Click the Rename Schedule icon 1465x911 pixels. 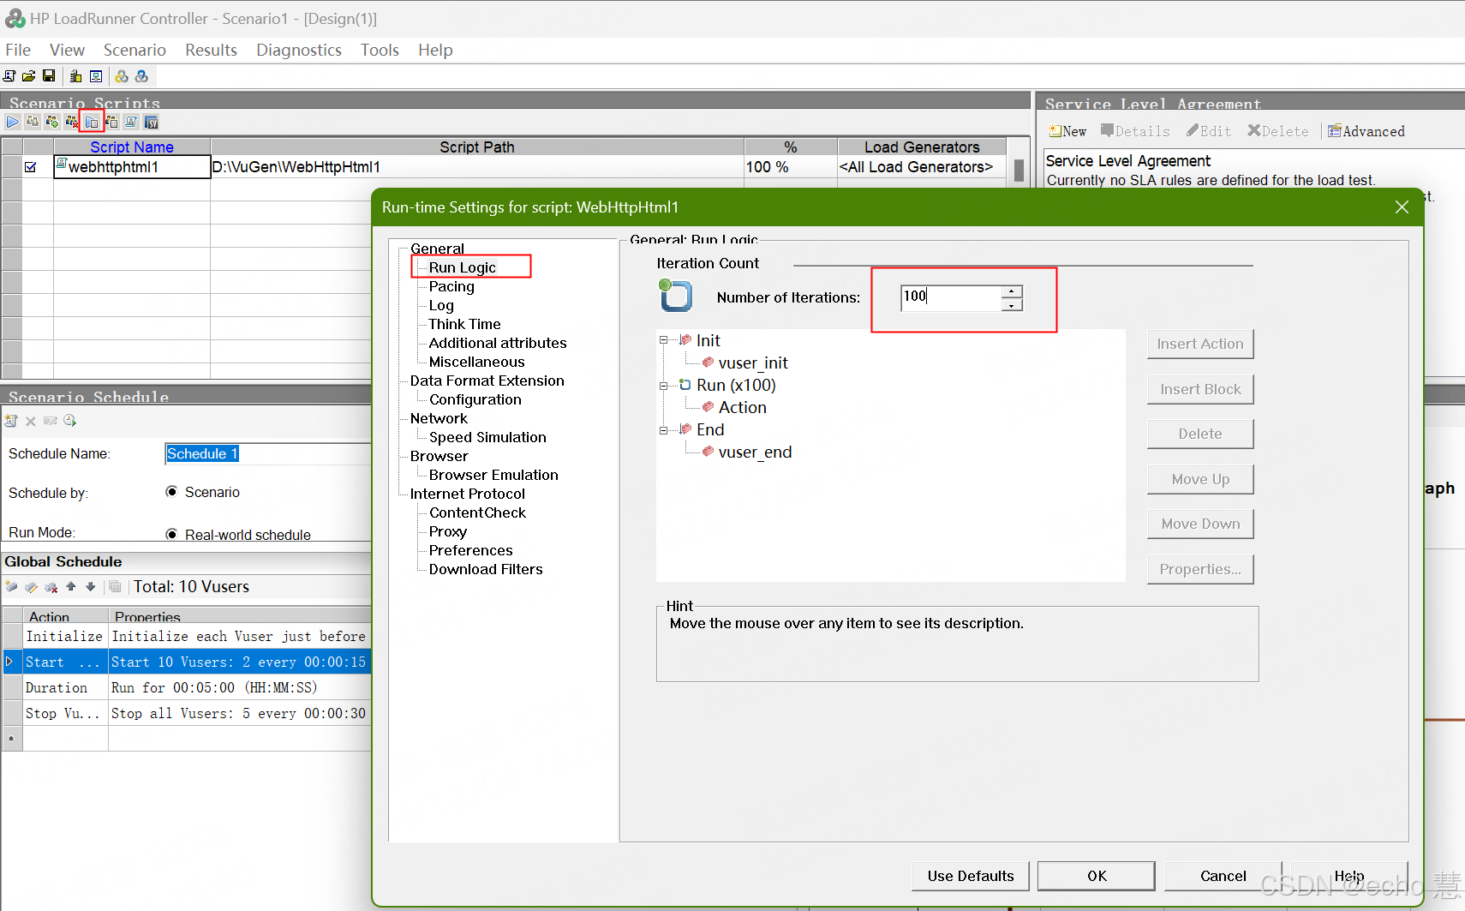point(51,421)
